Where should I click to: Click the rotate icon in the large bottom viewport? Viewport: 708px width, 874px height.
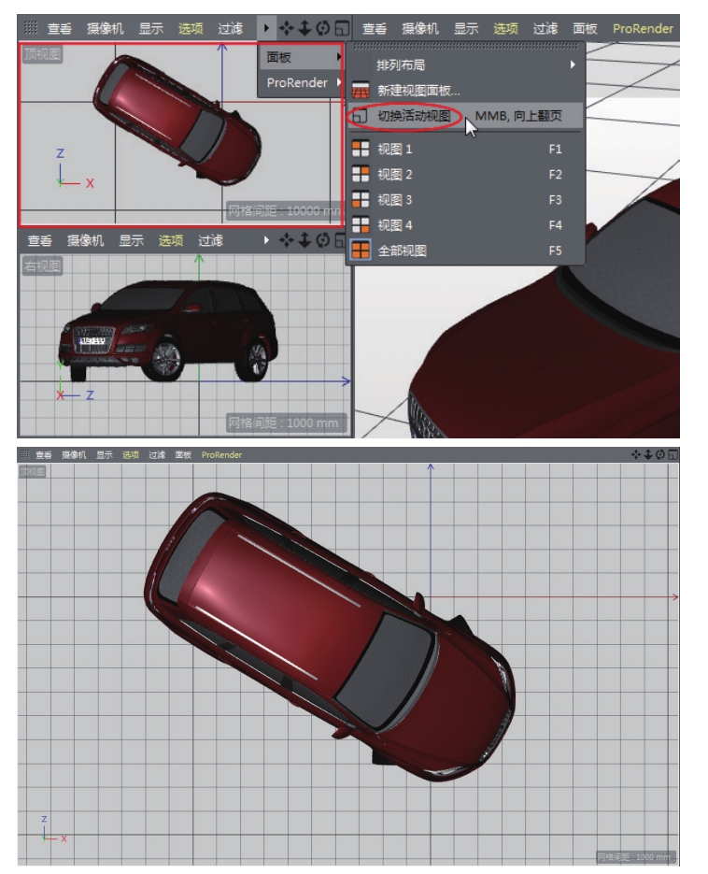tap(660, 454)
